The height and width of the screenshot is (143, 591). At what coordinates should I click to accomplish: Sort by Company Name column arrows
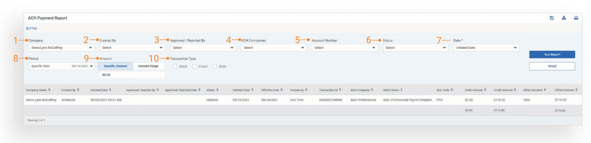tap(49, 90)
